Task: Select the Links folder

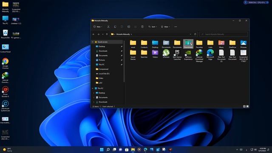Action: click(210, 44)
